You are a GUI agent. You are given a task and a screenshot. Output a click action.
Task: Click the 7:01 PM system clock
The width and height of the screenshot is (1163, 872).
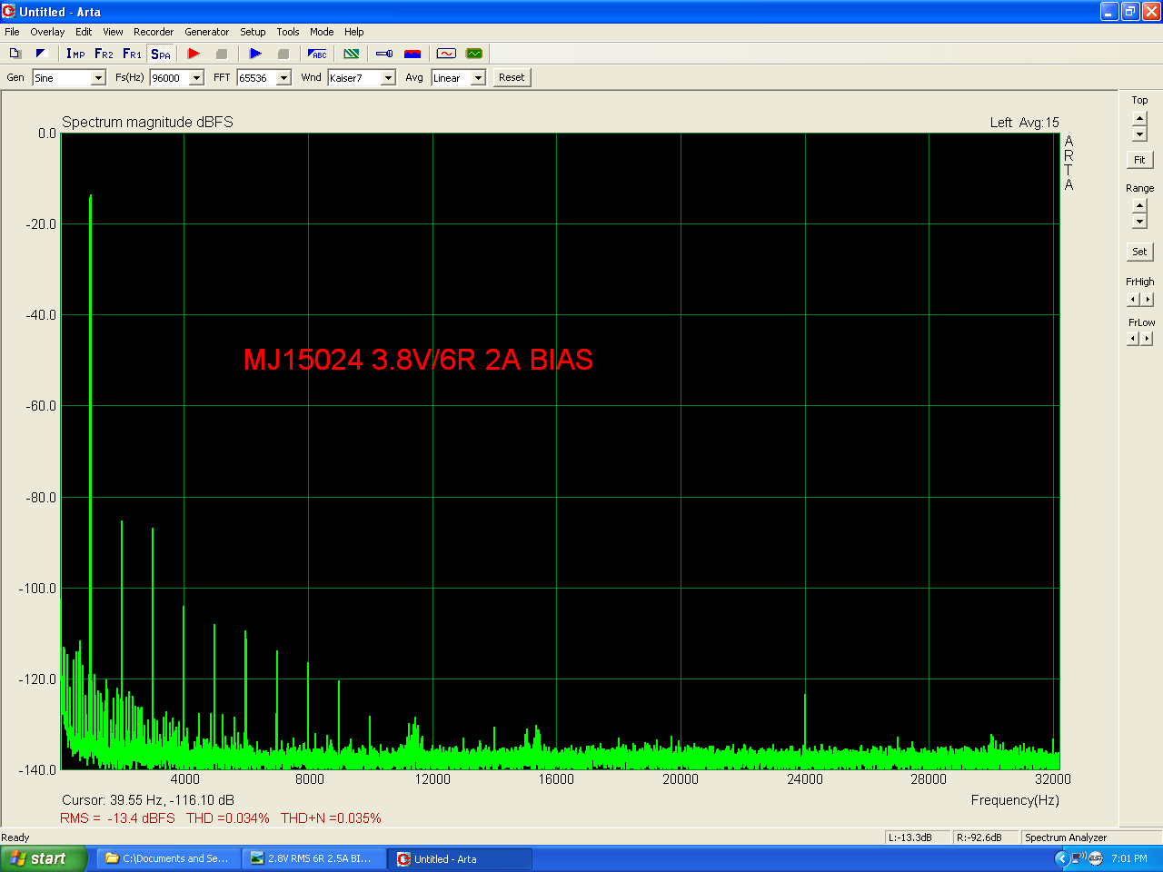click(x=1129, y=858)
